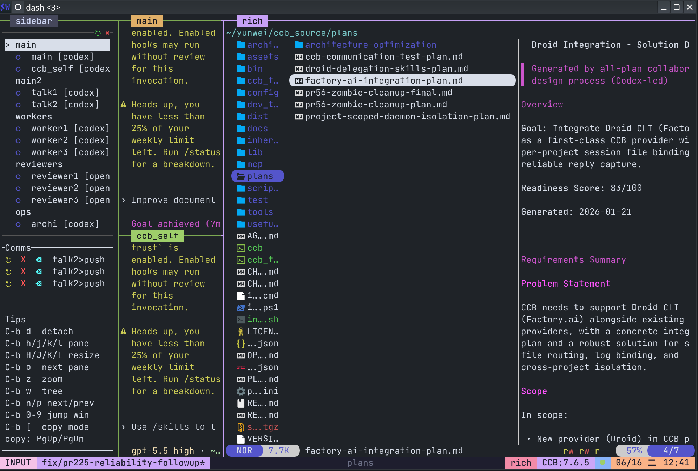Toggle status circle of reviewer3
This screenshot has width=698, height=471.
pos(18,200)
